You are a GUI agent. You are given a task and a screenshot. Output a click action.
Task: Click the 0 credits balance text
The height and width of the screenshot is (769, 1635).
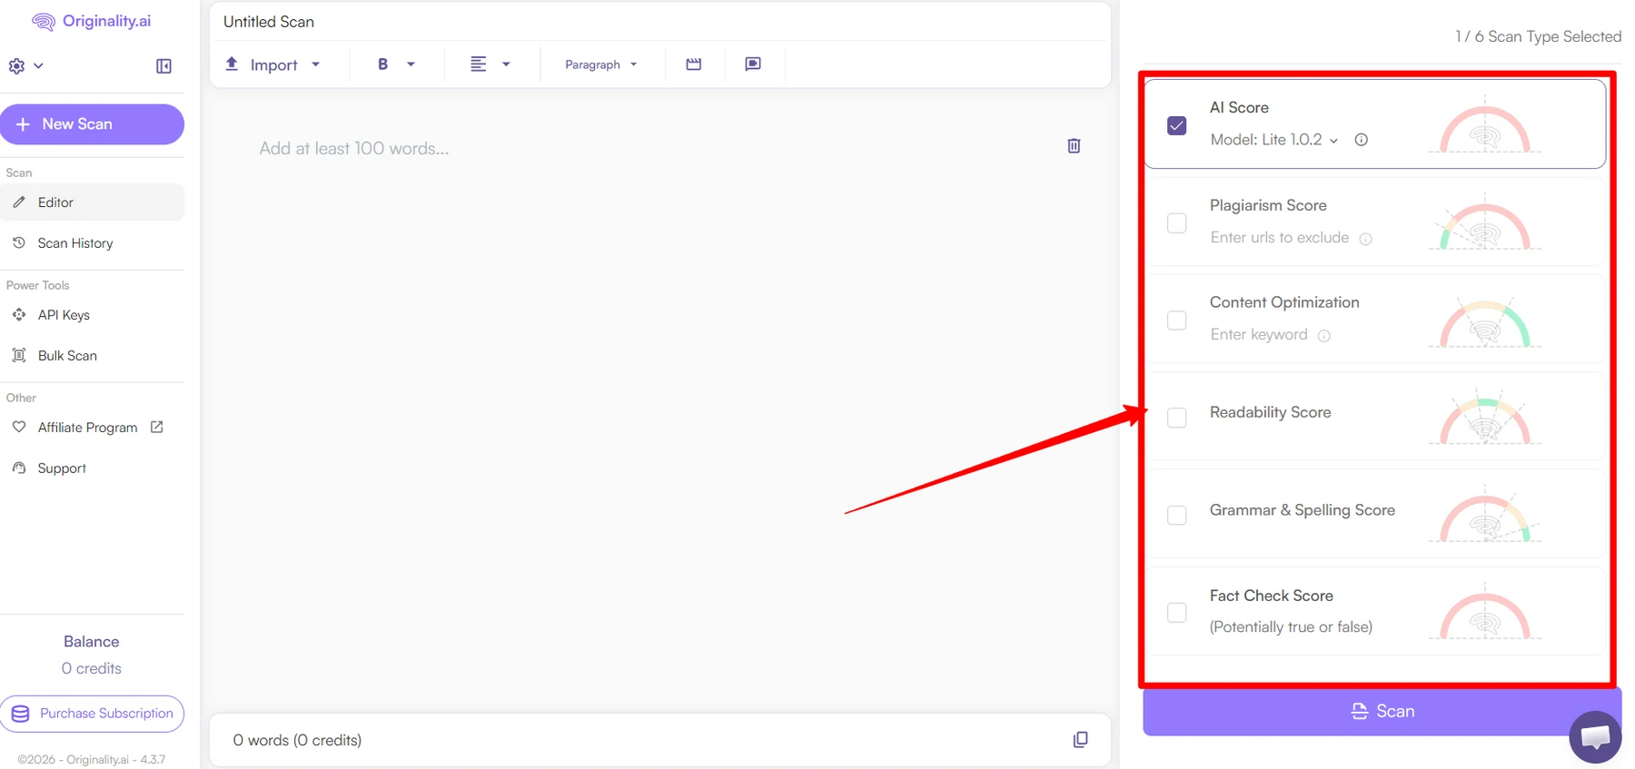point(92,668)
